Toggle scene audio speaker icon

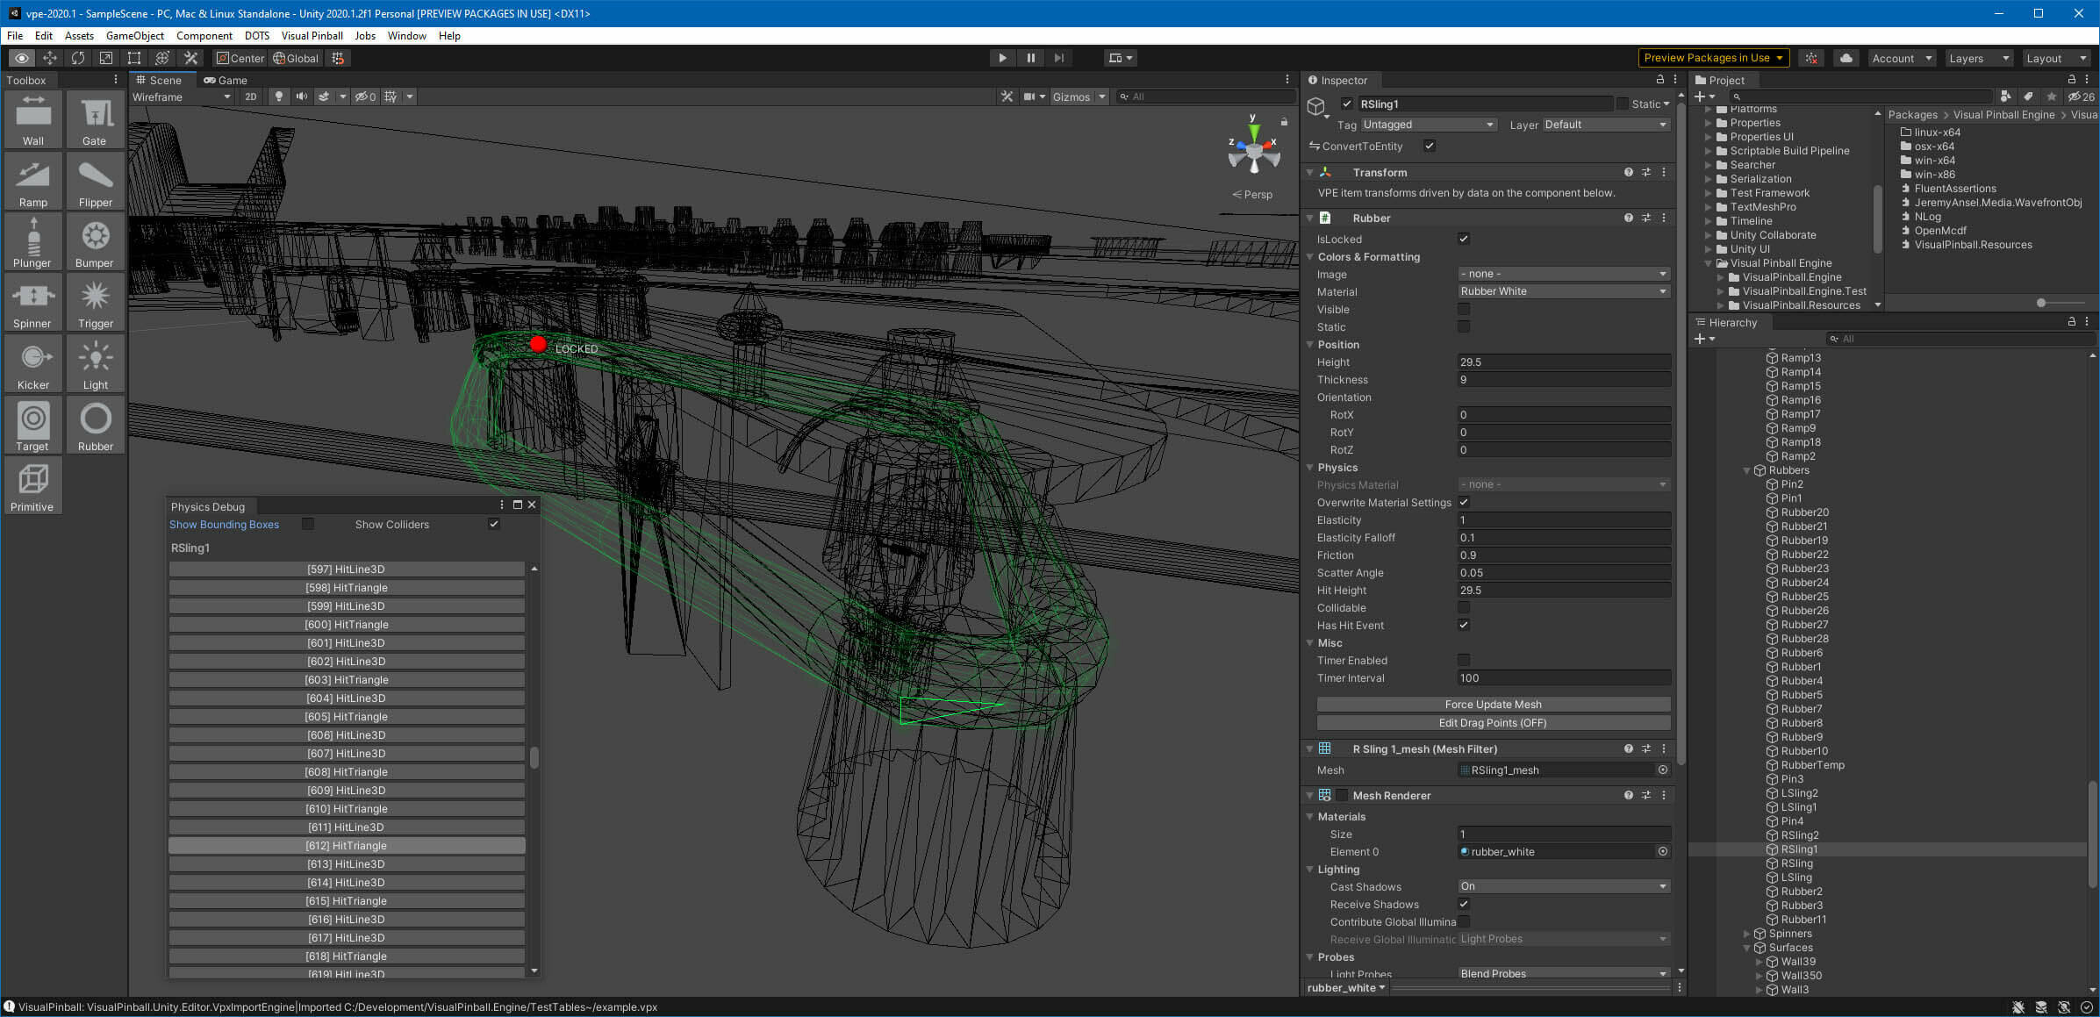coord(302,97)
